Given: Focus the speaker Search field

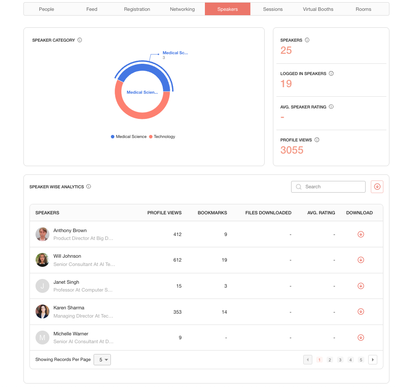Looking at the screenshot, I should (x=328, y=187).
